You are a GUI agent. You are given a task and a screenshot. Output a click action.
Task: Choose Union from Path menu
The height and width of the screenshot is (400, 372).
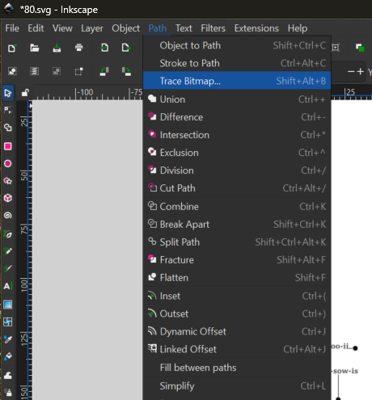click(x=237, y=99)
